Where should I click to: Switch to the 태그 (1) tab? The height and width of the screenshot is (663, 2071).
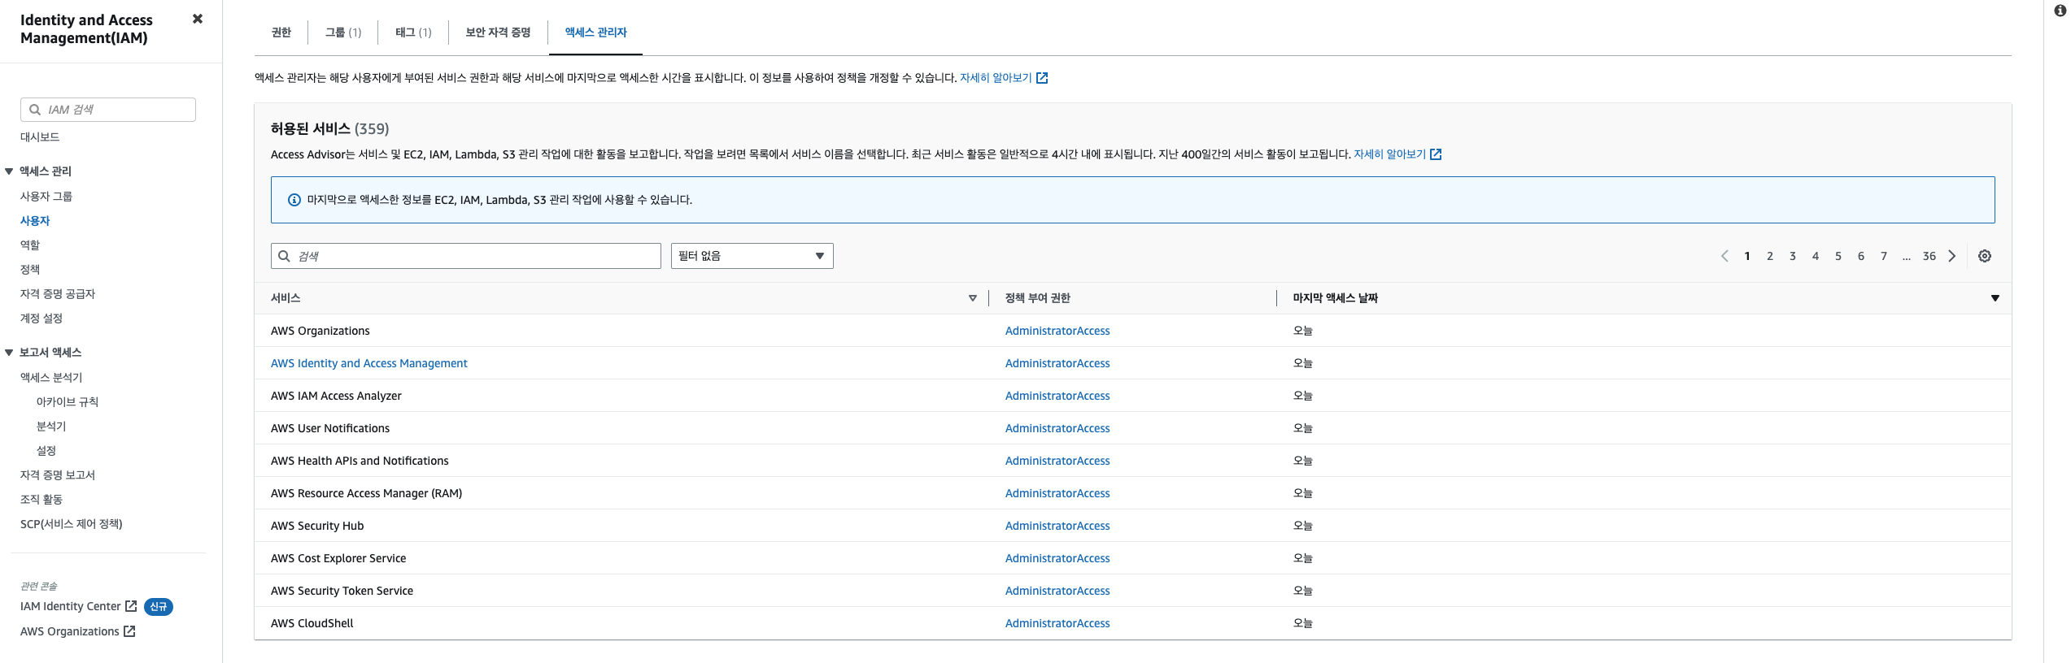[x=413, y=32]
